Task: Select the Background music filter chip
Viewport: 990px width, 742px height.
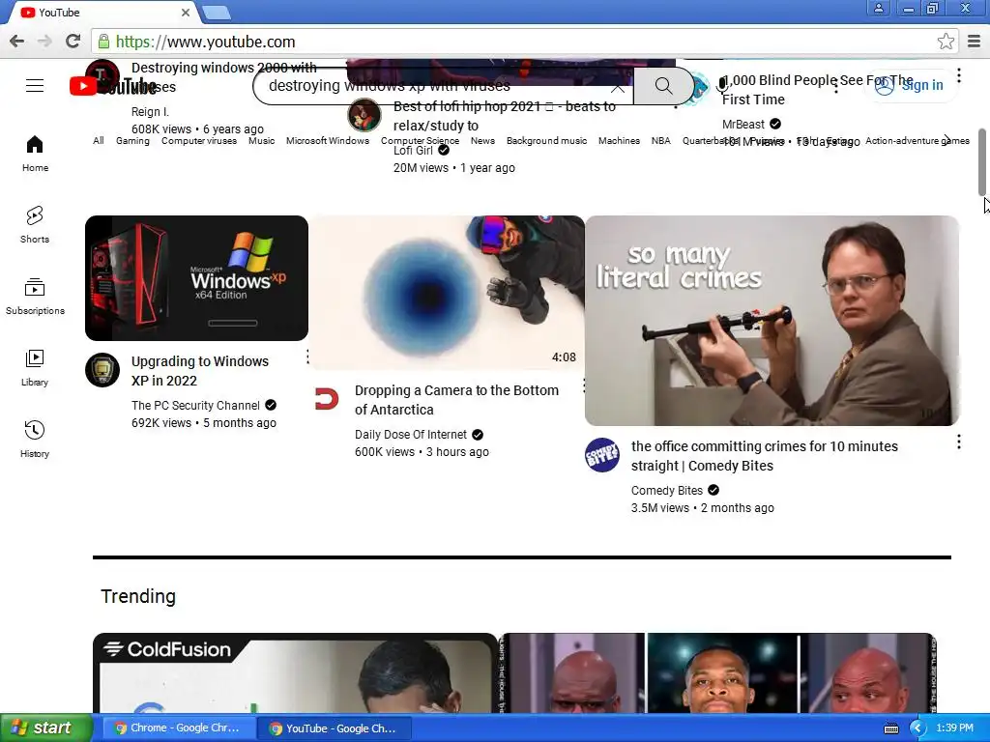Action: click(547, 141)
